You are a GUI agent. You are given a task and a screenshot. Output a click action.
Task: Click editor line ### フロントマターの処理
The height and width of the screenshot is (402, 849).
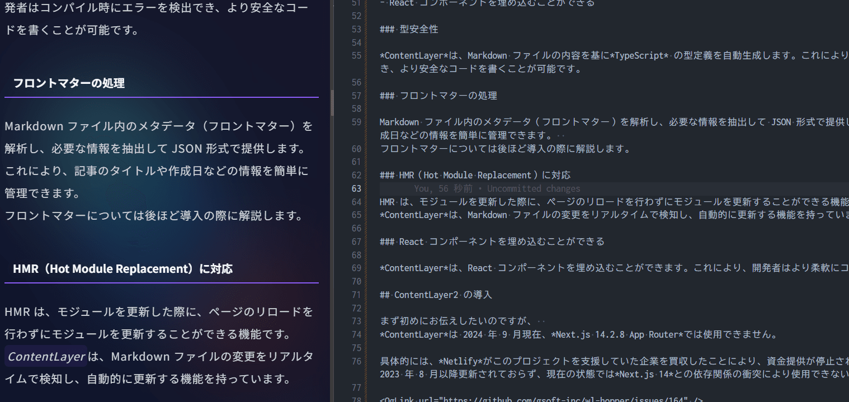point(438,96)
